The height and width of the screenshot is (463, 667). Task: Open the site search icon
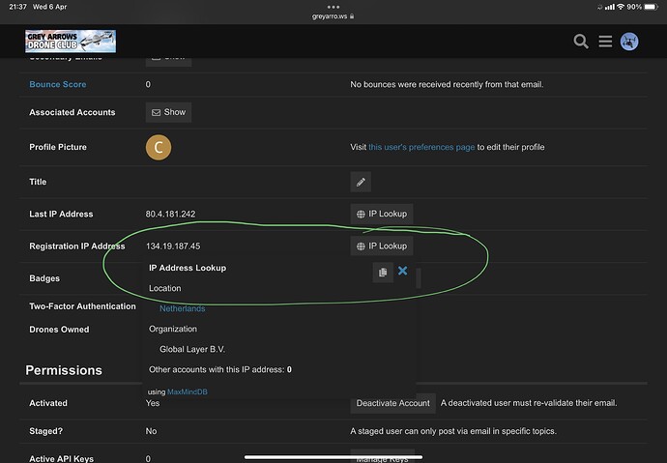pos(581,42)
